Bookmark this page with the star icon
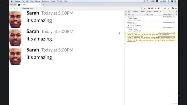Image resolution: width=187 pixels, height=105 pixels. coord(145,8)
